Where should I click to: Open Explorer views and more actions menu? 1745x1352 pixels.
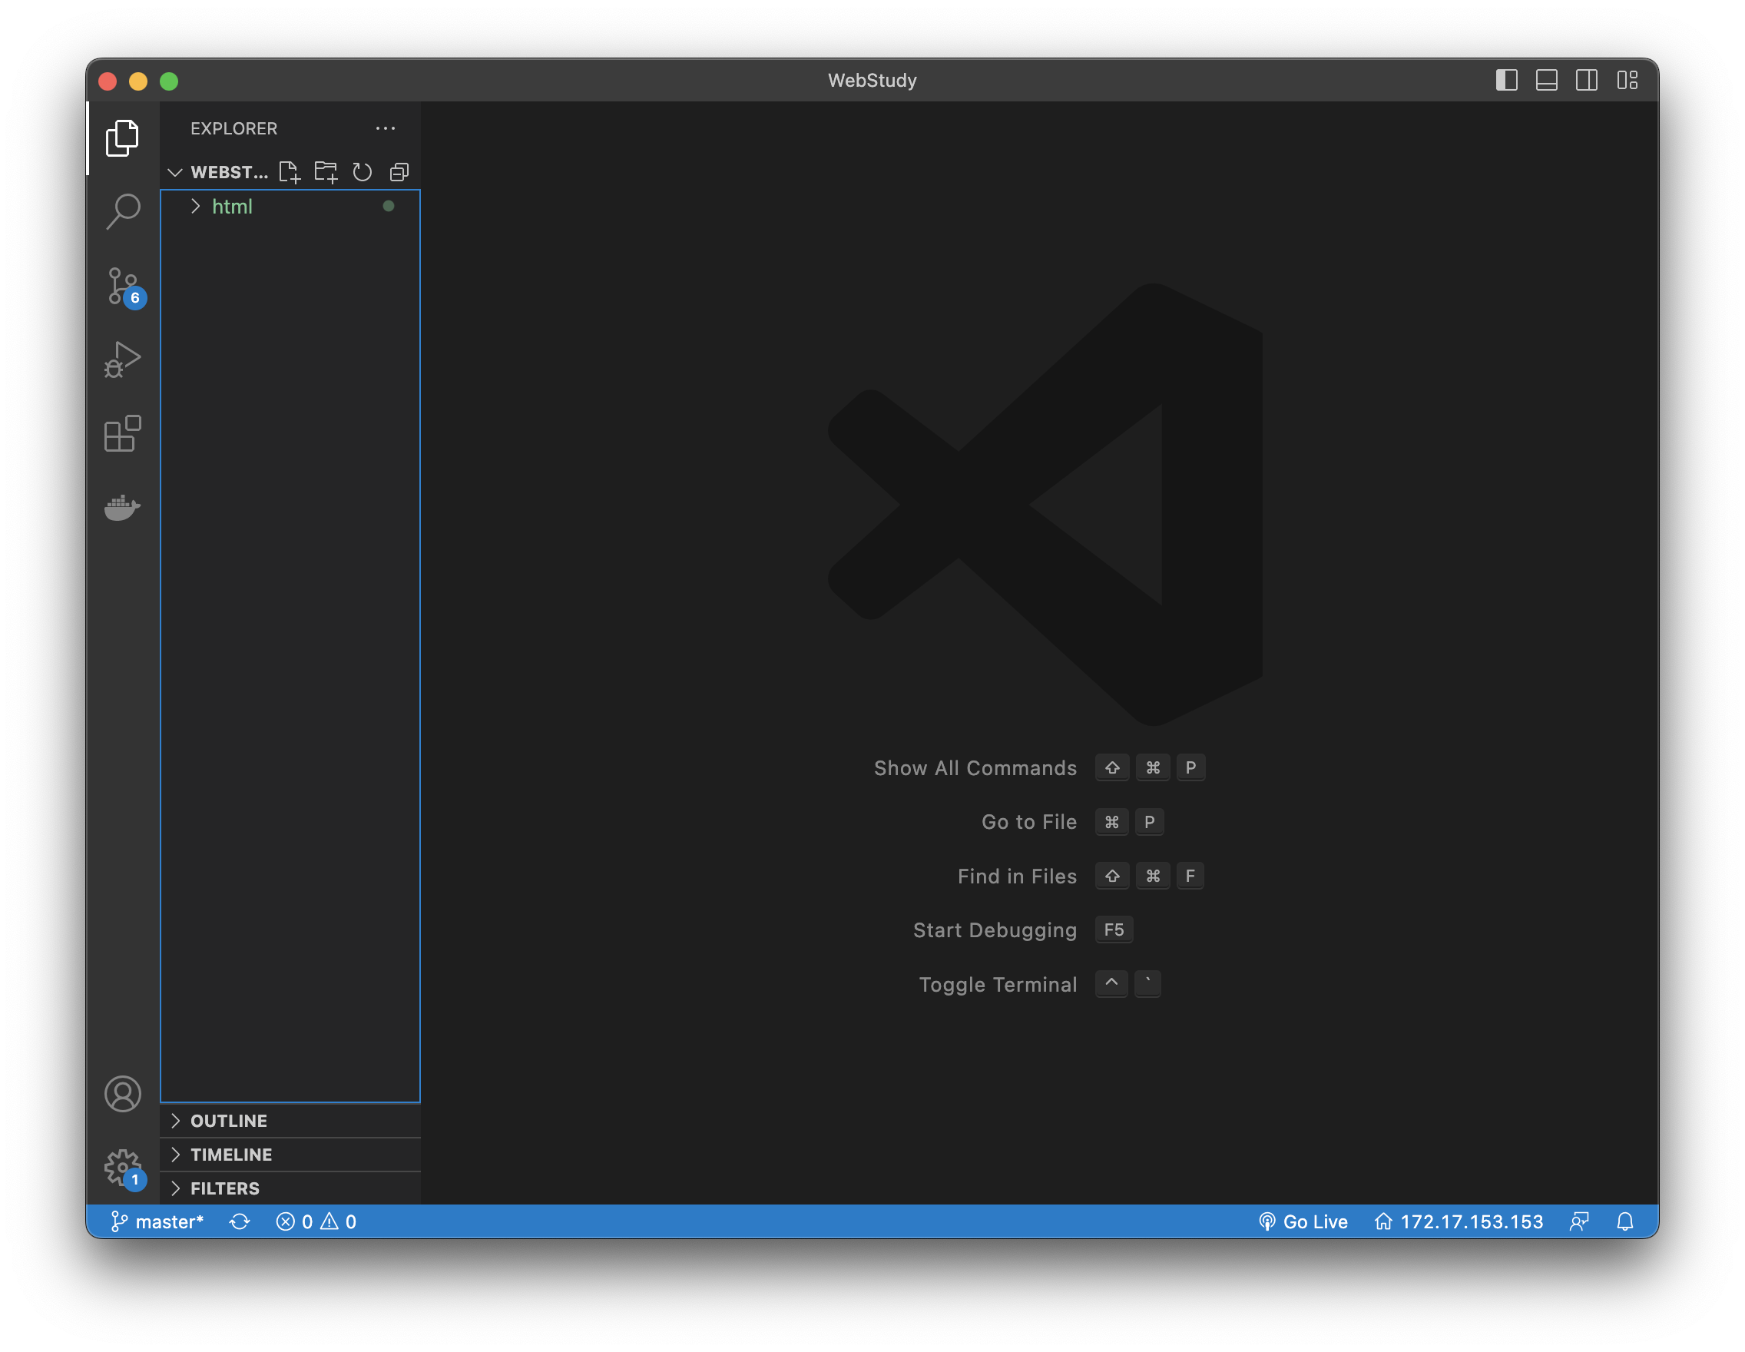click(x=385, y=128)
